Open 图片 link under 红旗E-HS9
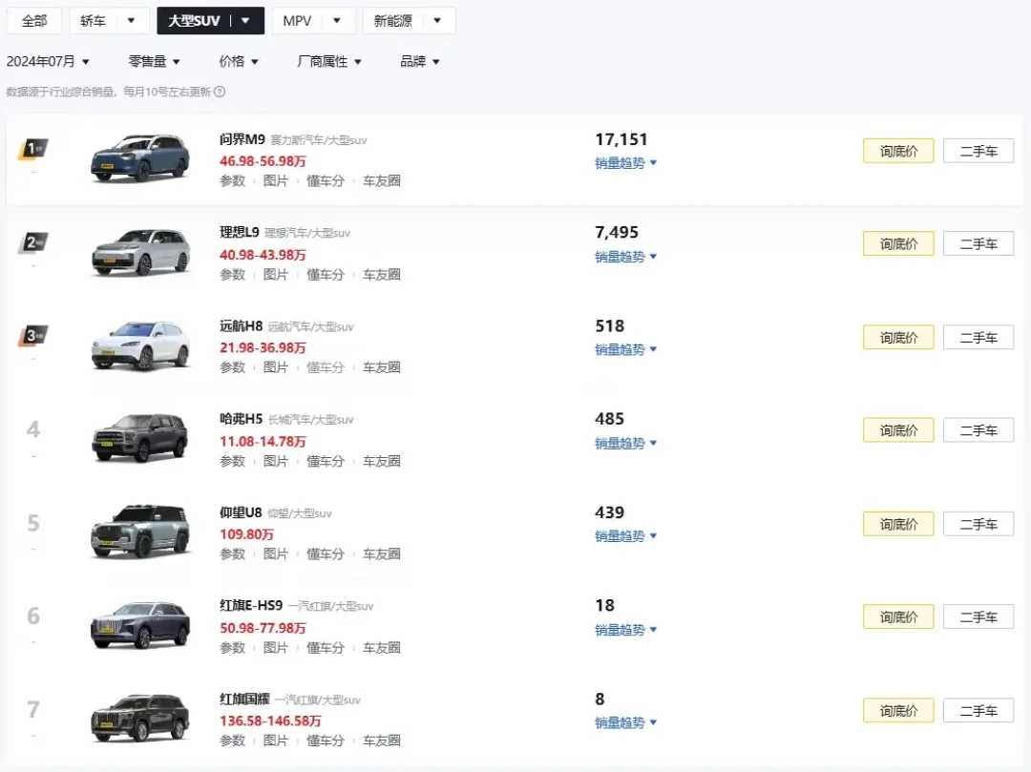This screenshot has height=772, width=1031. point(276,648)
